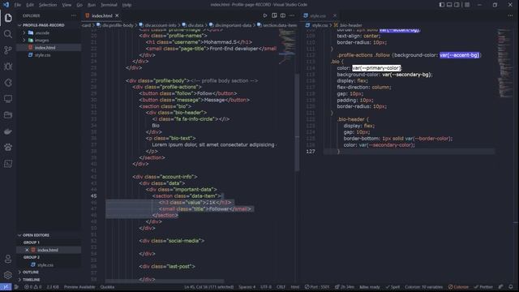Click errors and warnings count in status bar

(32, 287)
